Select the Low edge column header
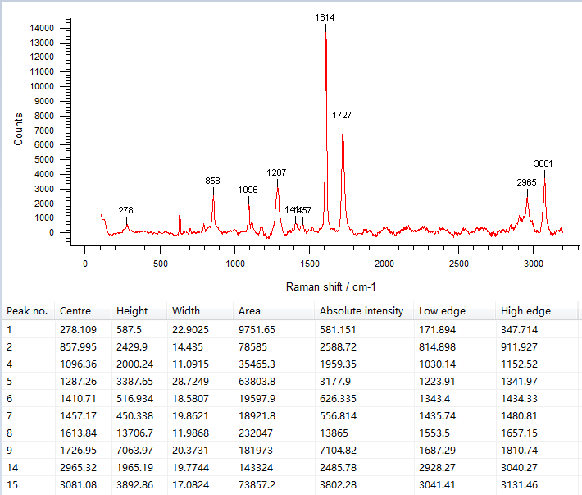Screen dimensions: 582x495 441,311
